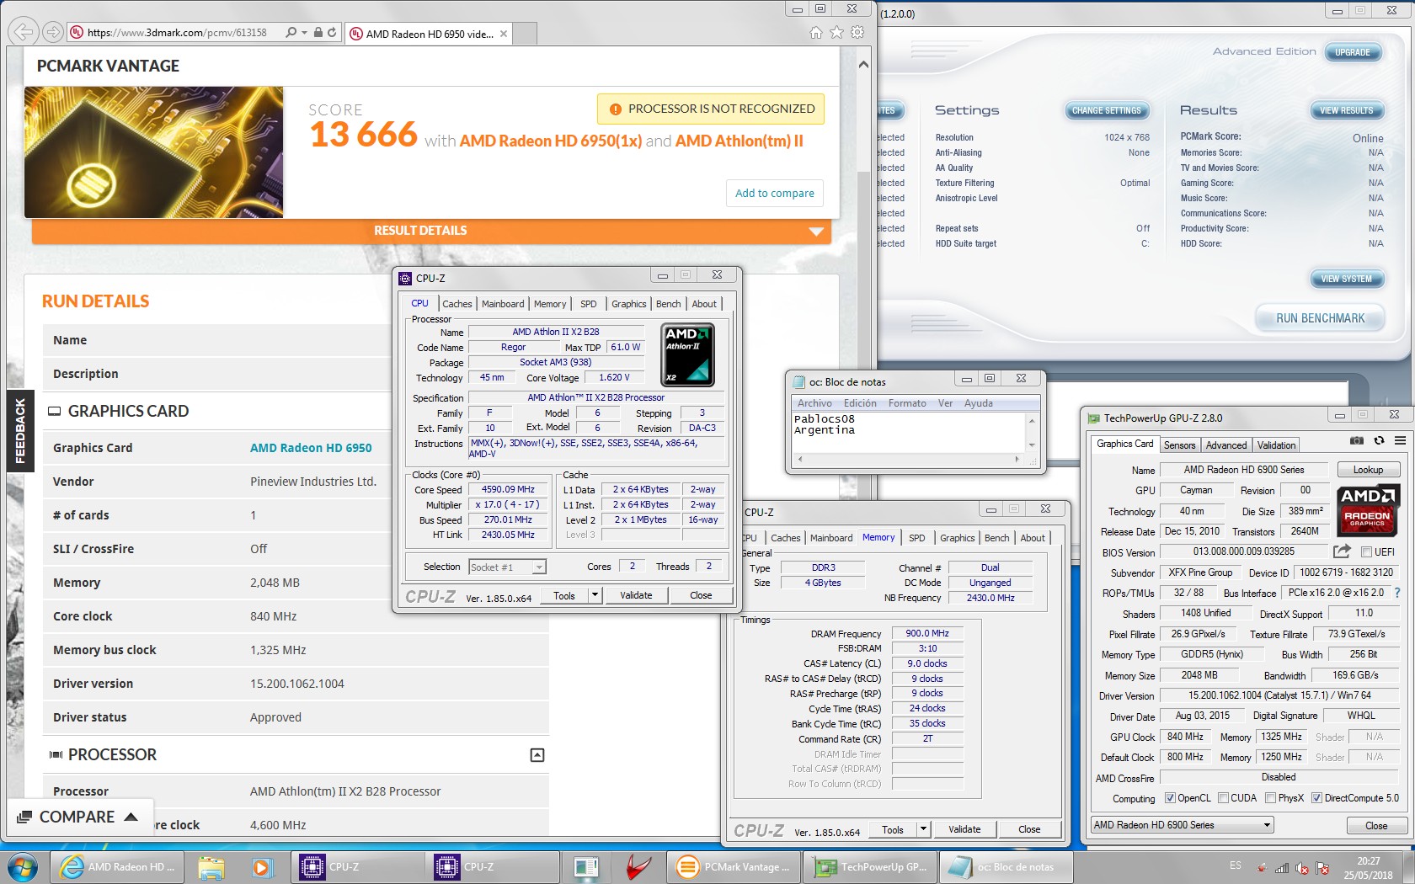Viewport: 1415px width, 884px height.
Task: Open the Windows Start button
Action: point(23,866)
